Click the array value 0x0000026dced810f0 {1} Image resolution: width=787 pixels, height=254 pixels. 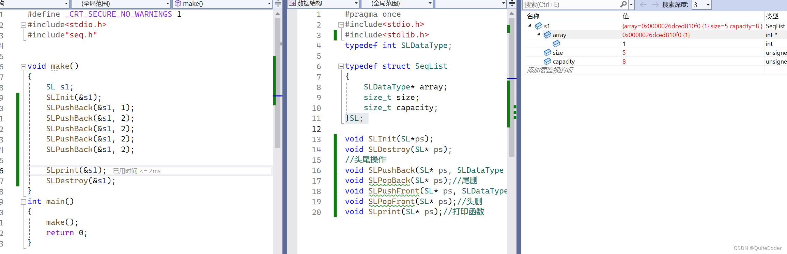656,35
